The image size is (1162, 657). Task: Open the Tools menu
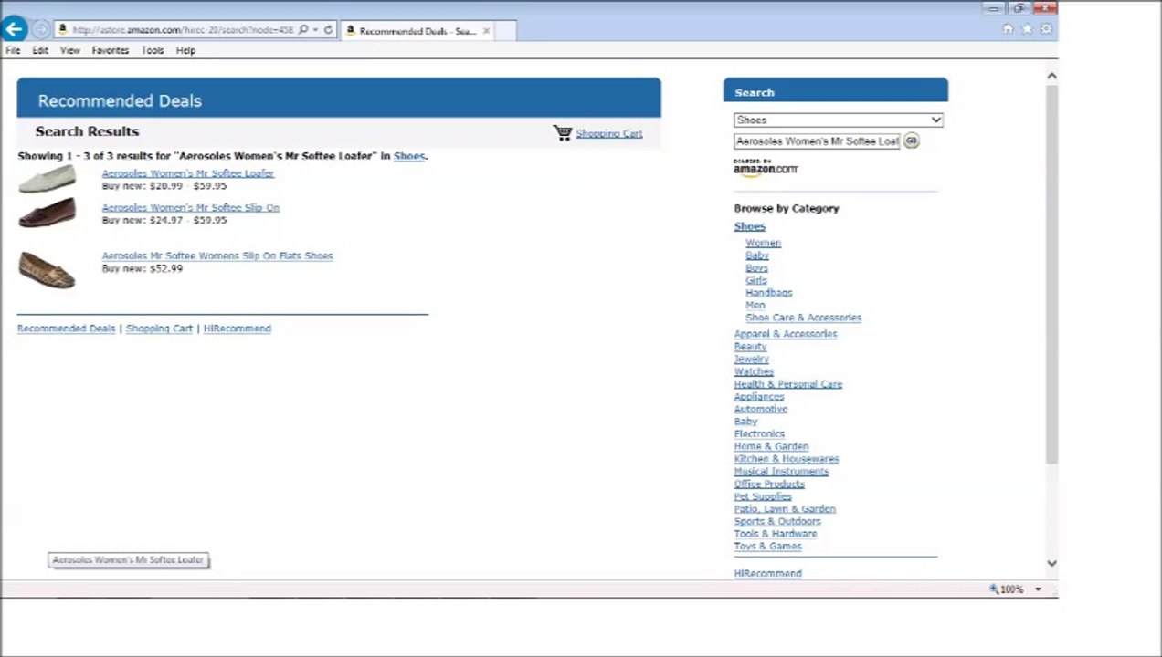point(153,51)
